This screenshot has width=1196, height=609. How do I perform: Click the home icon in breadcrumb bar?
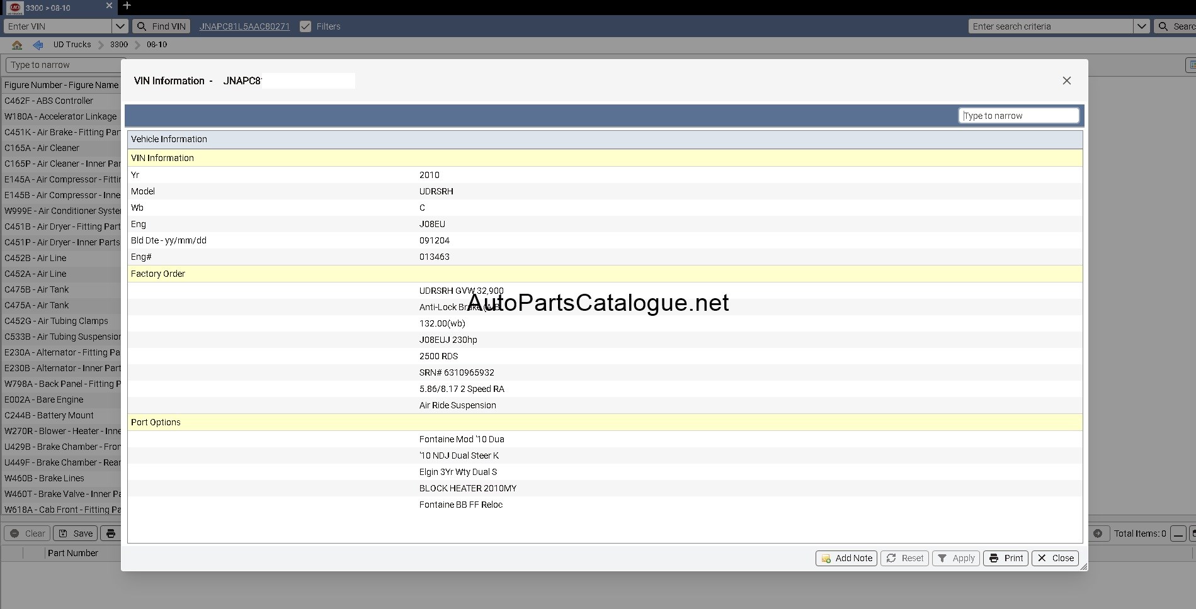(17, 45)
